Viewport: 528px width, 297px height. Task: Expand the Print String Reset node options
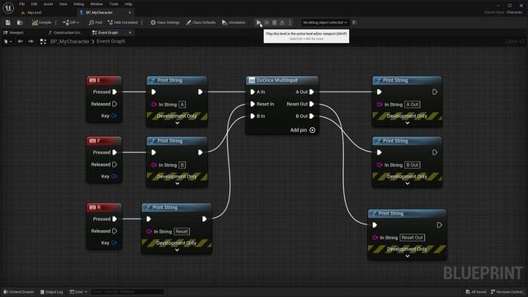point(177,250)
